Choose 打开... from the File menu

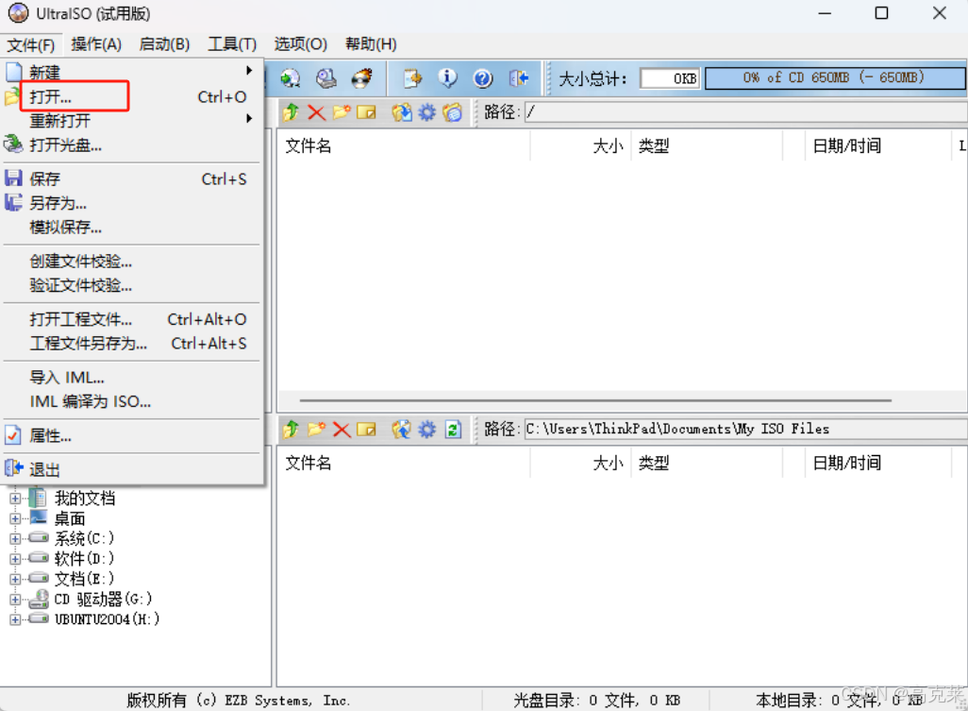(x=131, y=97)
